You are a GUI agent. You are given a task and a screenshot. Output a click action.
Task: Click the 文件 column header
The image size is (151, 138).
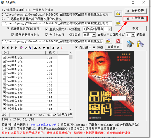click(x=24, y=53)
